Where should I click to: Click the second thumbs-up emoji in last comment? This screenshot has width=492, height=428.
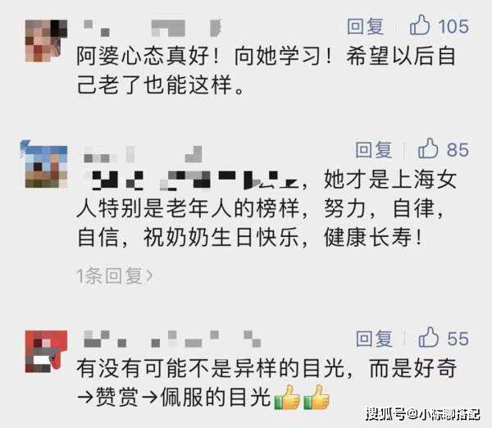(x=317, y=398)
